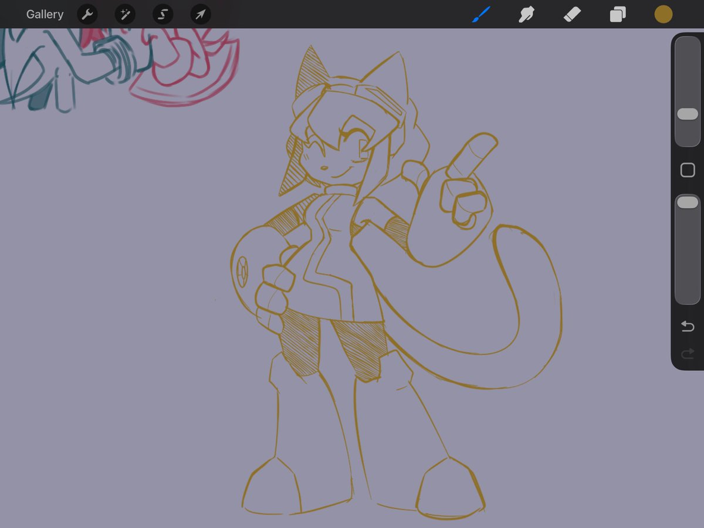Open the active color picker swatch
Viewport: 704px width, 528px height.
(664, 15)
